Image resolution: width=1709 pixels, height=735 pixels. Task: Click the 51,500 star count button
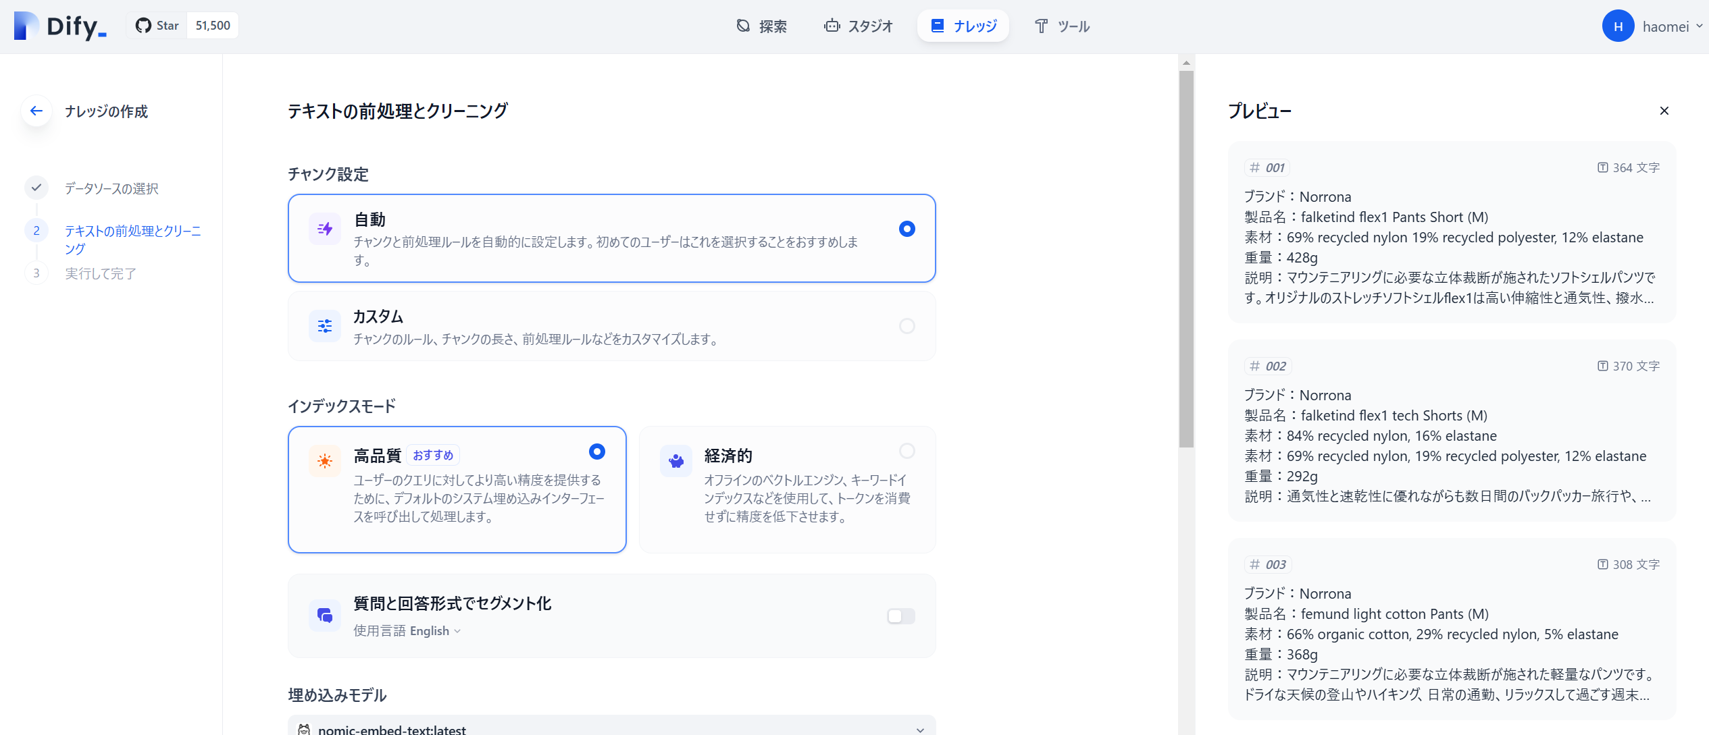[213, 26]
